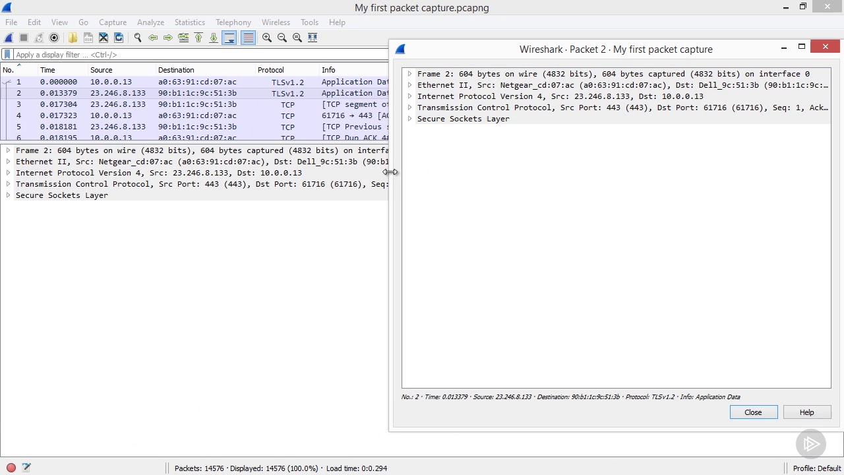
Task: Select packet 3 at time 0.017304
Action: 195,104
